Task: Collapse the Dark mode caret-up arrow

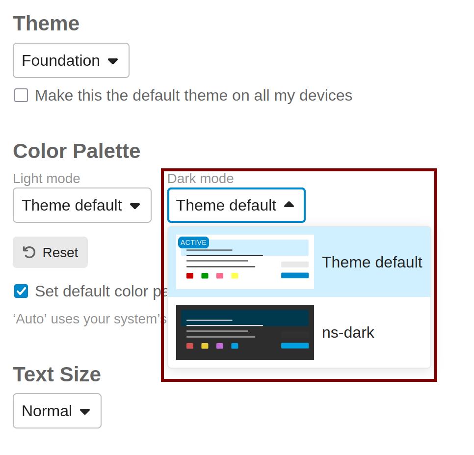Action: coord(289,205)
